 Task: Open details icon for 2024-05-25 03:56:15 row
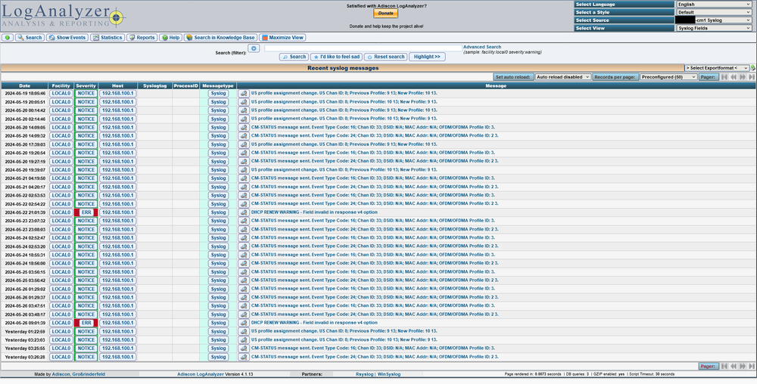(x=244, y=271)
